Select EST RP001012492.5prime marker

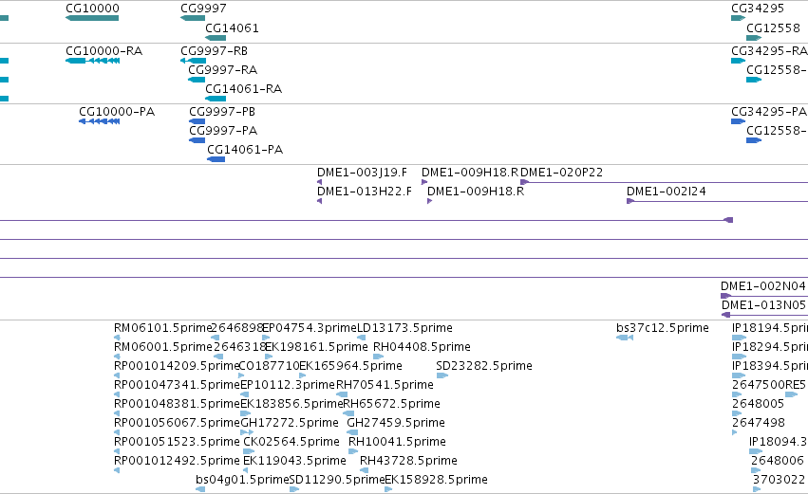[x=117, y=470]
